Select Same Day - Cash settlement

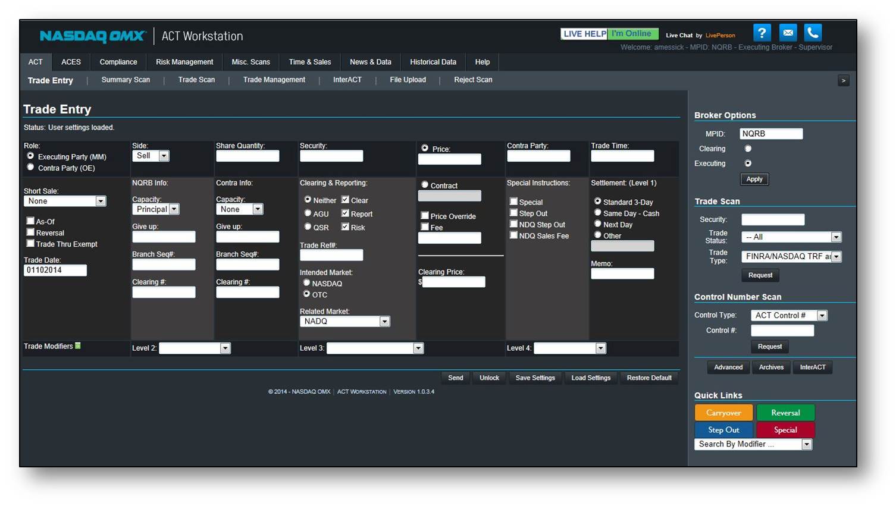point(598,212)
